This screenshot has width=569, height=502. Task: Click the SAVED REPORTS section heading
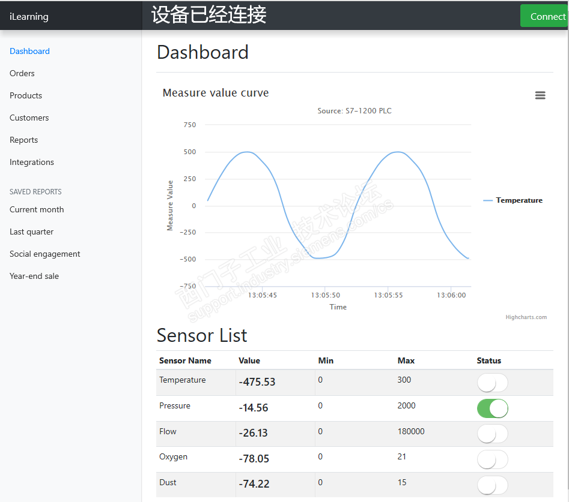pyautogui.click(x=35, y=191)
